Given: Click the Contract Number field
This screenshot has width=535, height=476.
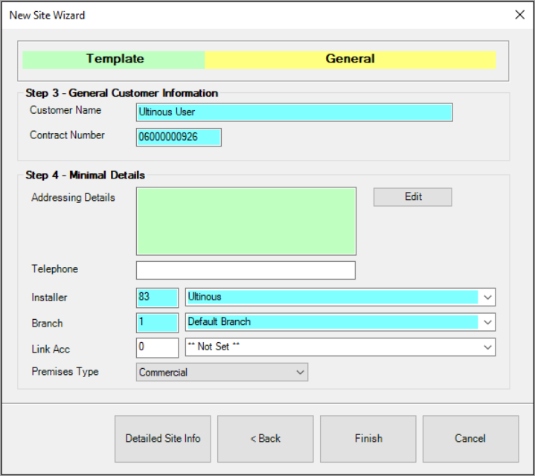Looking at the screenshot, I should (179, 138).
